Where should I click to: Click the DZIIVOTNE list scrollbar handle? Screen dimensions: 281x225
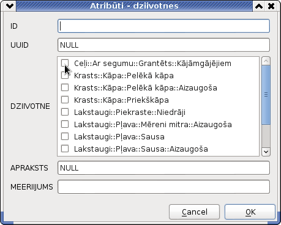pos(266,95)
